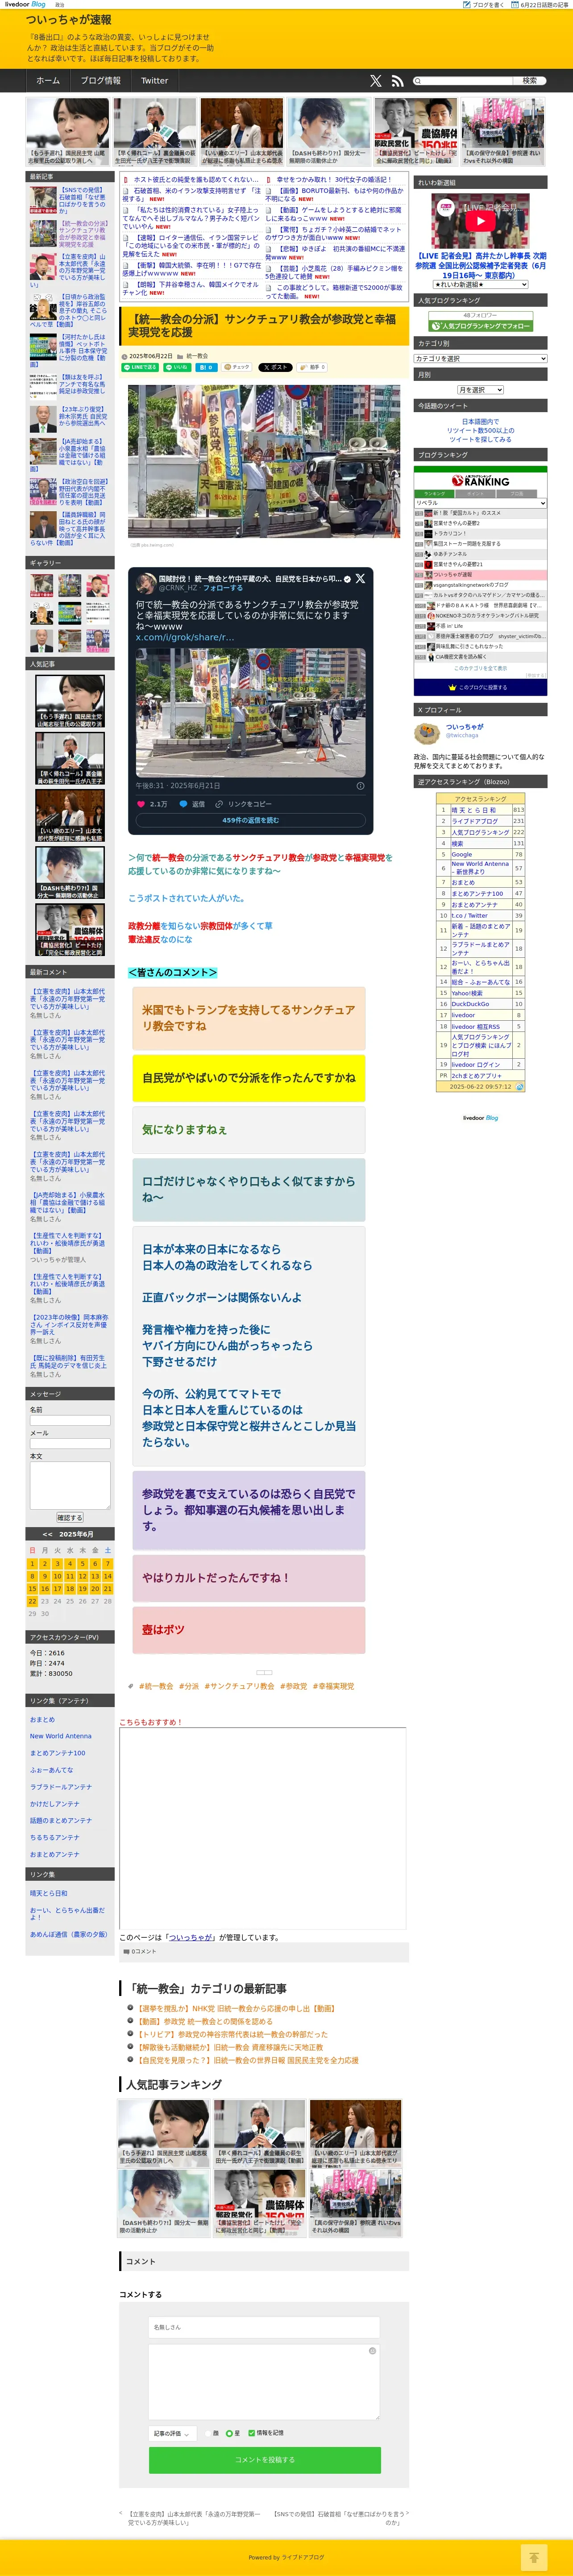This screenshot has height=2576, width=573.
Task: Open the #サンクチュアリ教会 tag link
Action: coord(239,1686)
